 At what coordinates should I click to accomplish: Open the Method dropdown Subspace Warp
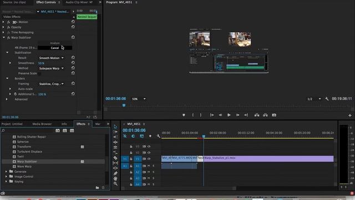pyautogui.click(x=51, y=68)
